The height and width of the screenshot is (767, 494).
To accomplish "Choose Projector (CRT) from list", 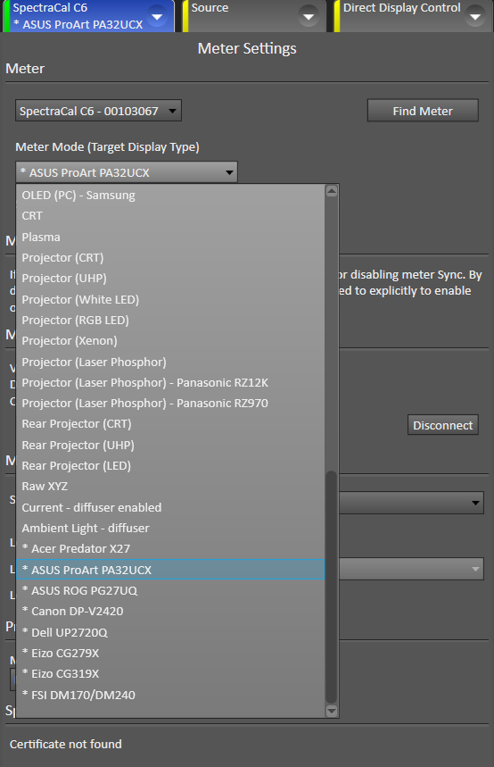I will click(x=170, y=257).
